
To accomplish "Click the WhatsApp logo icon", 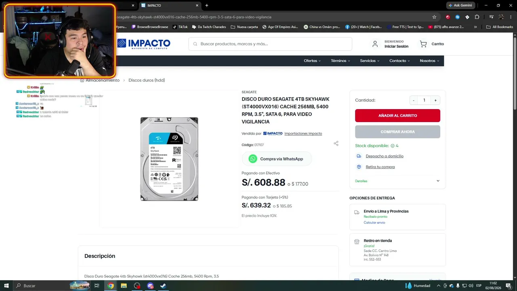I will [253, 159].
